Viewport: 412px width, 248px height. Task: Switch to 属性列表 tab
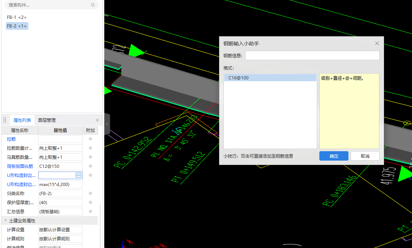click(x=22, y=120)
